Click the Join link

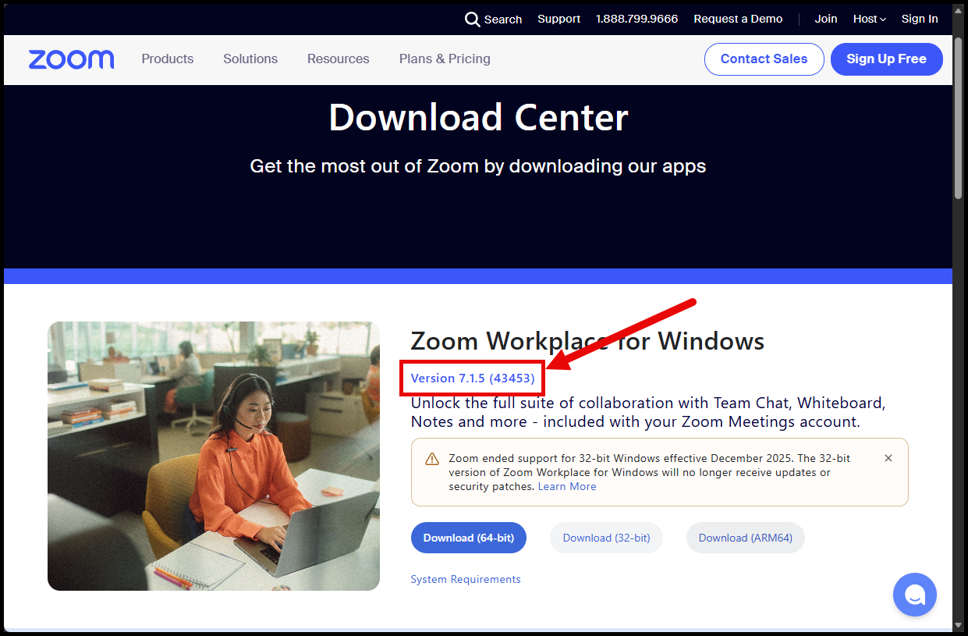pos(826,19)
